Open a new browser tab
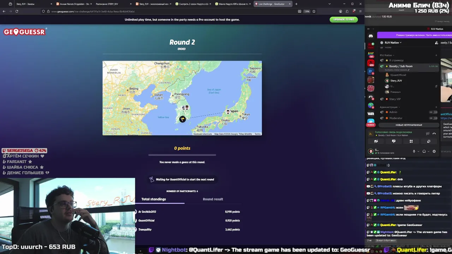This screenshot has width=452, height=254. (x=296, y=4)
